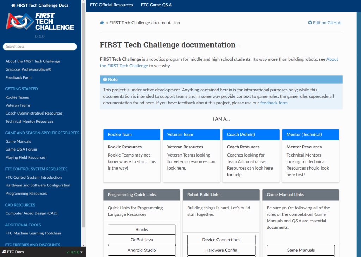Click the FIRST Tech Challenge Docs home title

pyautogui.click(x=40, y=5)
